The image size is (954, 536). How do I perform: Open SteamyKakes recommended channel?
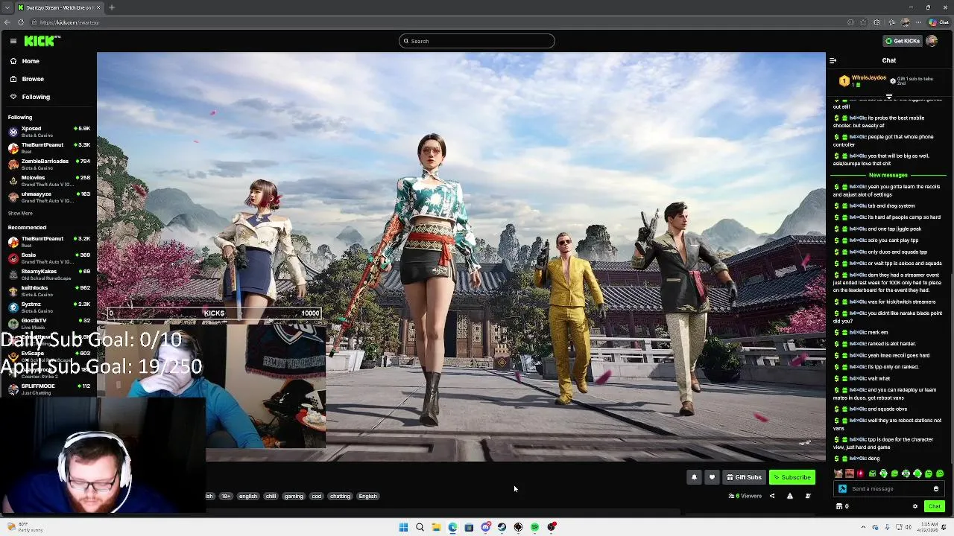[x=48, y=274]
